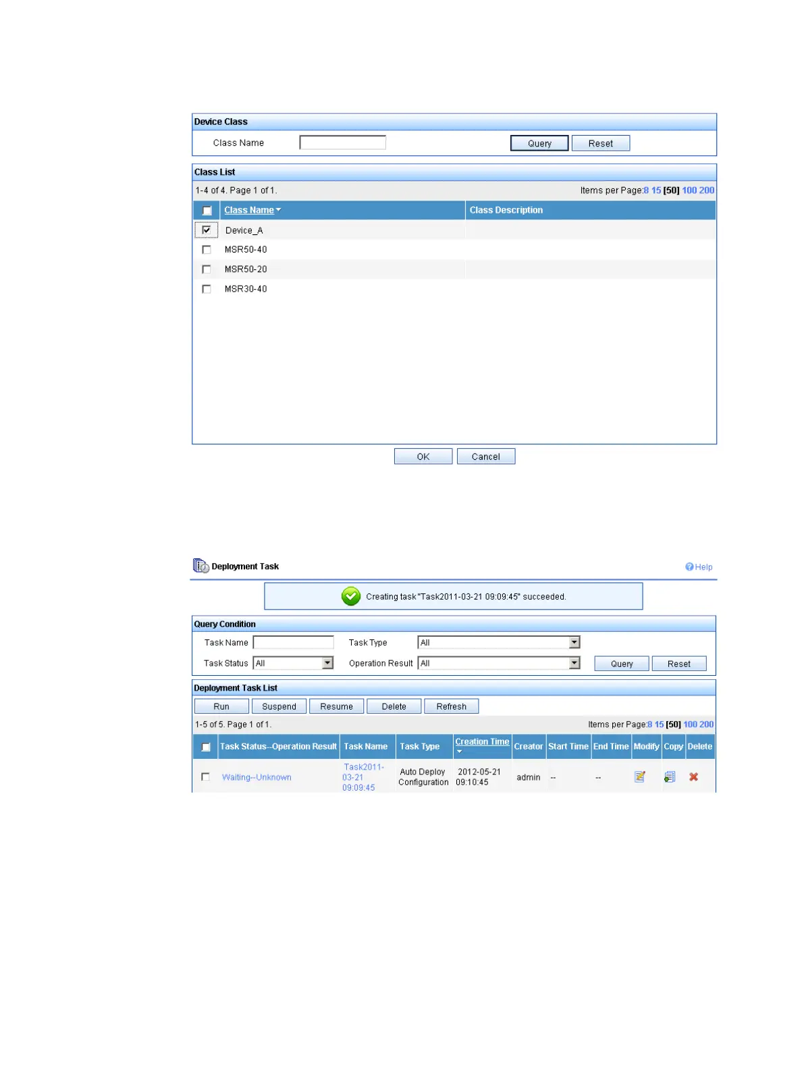Click the Auto Deploy Configuration cell
804x1091 pixels.
point(423,777)
